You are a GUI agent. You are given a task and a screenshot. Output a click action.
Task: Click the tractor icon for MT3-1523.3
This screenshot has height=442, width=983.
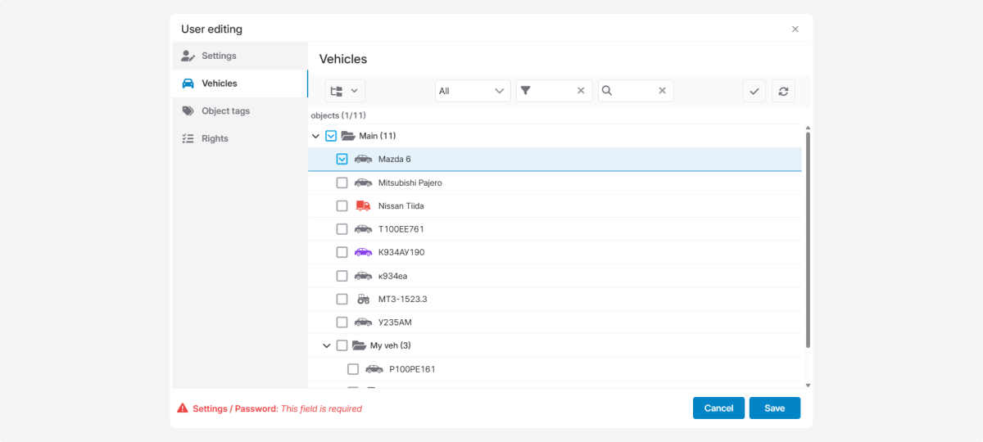point(363,300)
